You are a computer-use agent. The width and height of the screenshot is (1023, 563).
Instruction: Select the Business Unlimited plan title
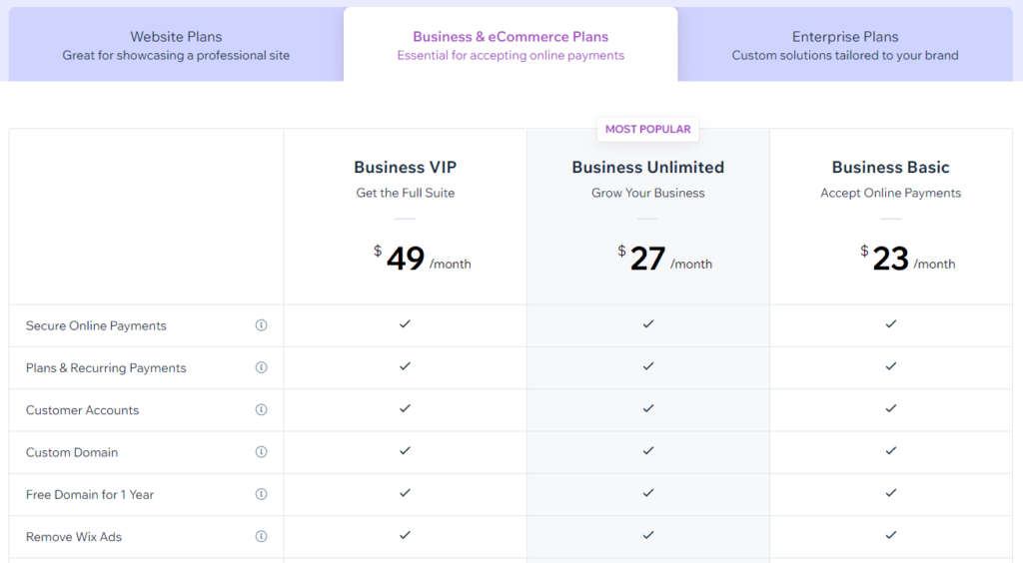647,168
